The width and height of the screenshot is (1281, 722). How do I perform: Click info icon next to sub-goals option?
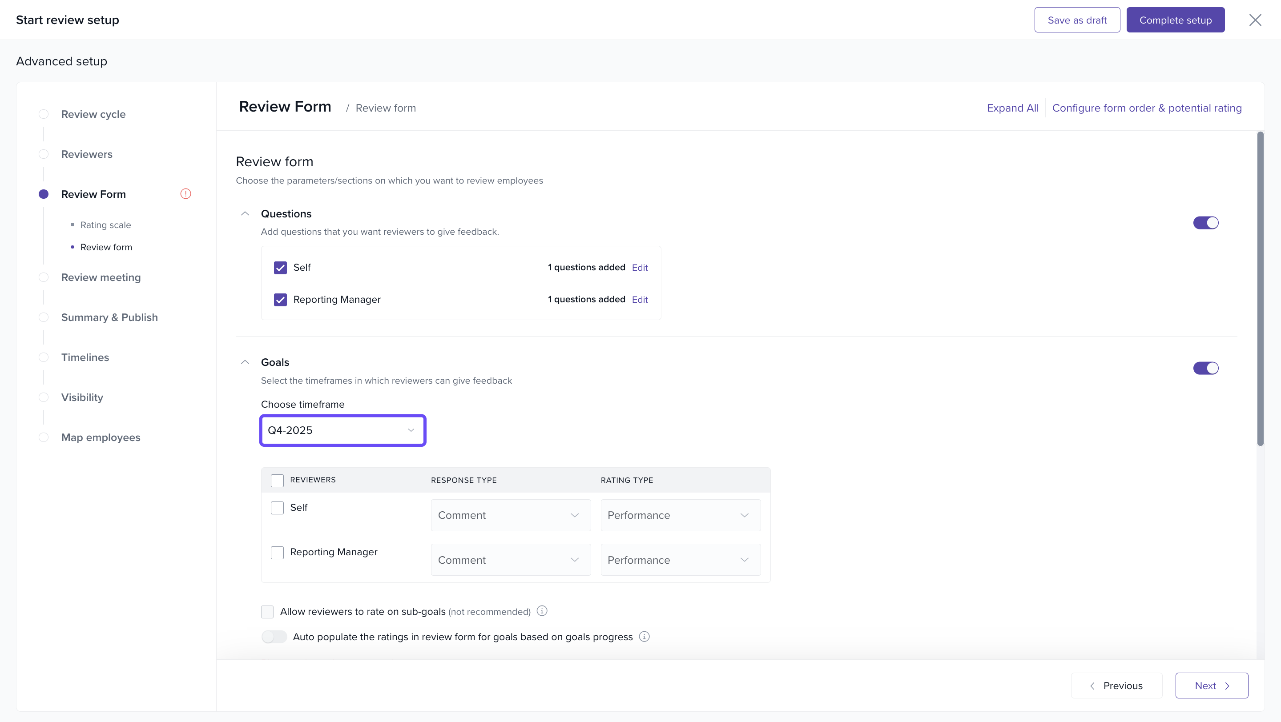[x=542, y=611]
